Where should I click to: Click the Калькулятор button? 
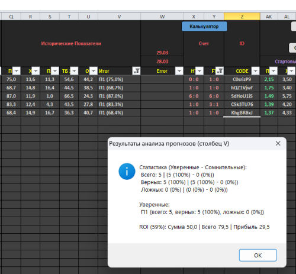click(x=204, y=27)
